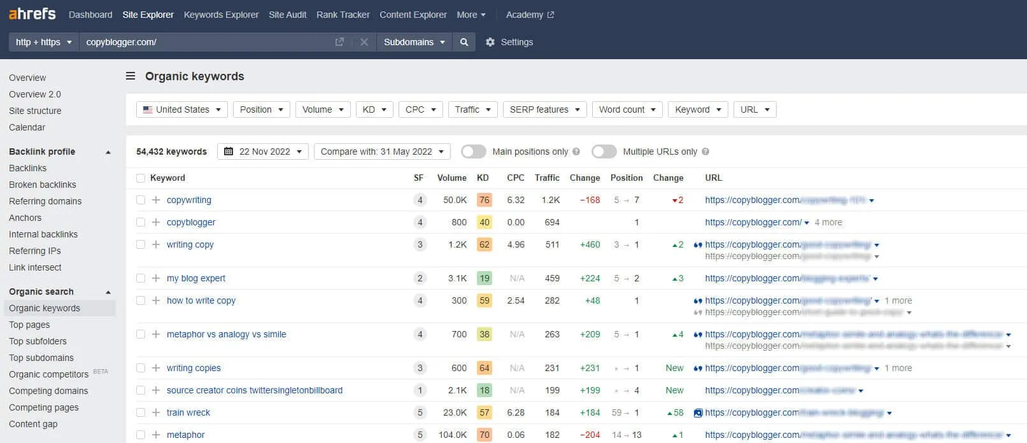The height and width of the screenshot is (443, 1027).
Task: Open Keywords Explorer tab
Action: [221, 15]
